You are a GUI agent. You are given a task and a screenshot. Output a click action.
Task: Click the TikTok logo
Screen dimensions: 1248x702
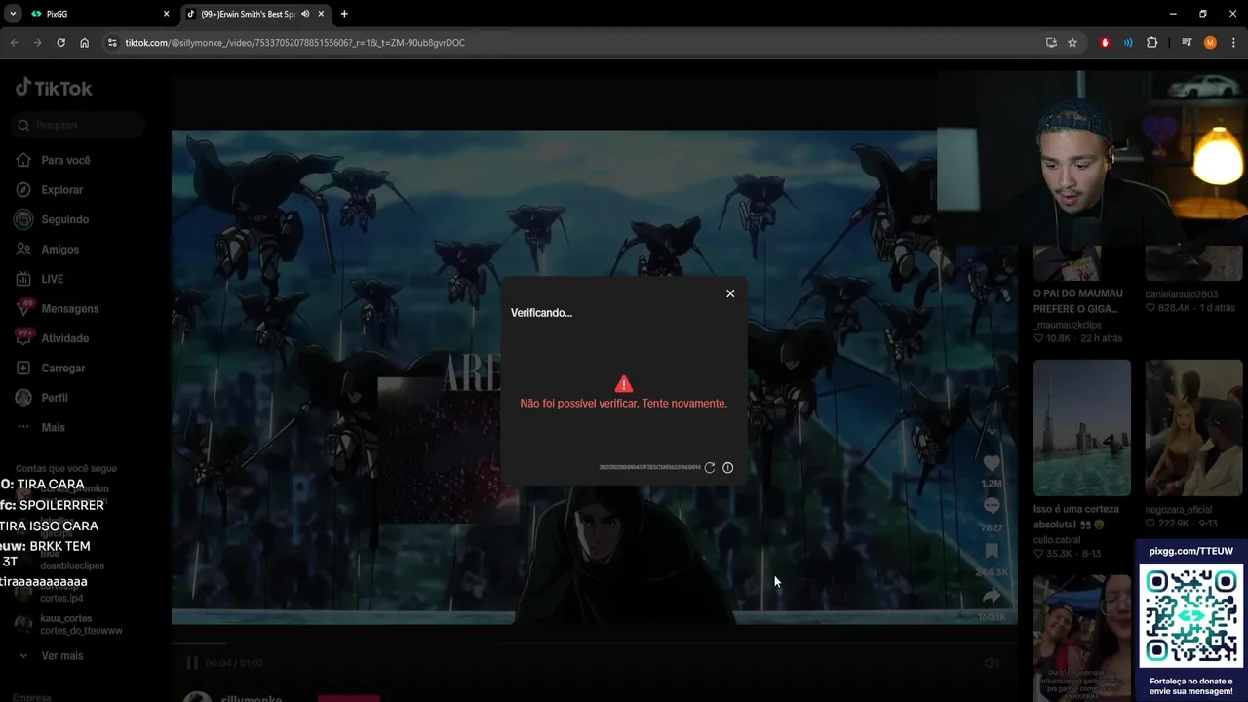[54, 88]
